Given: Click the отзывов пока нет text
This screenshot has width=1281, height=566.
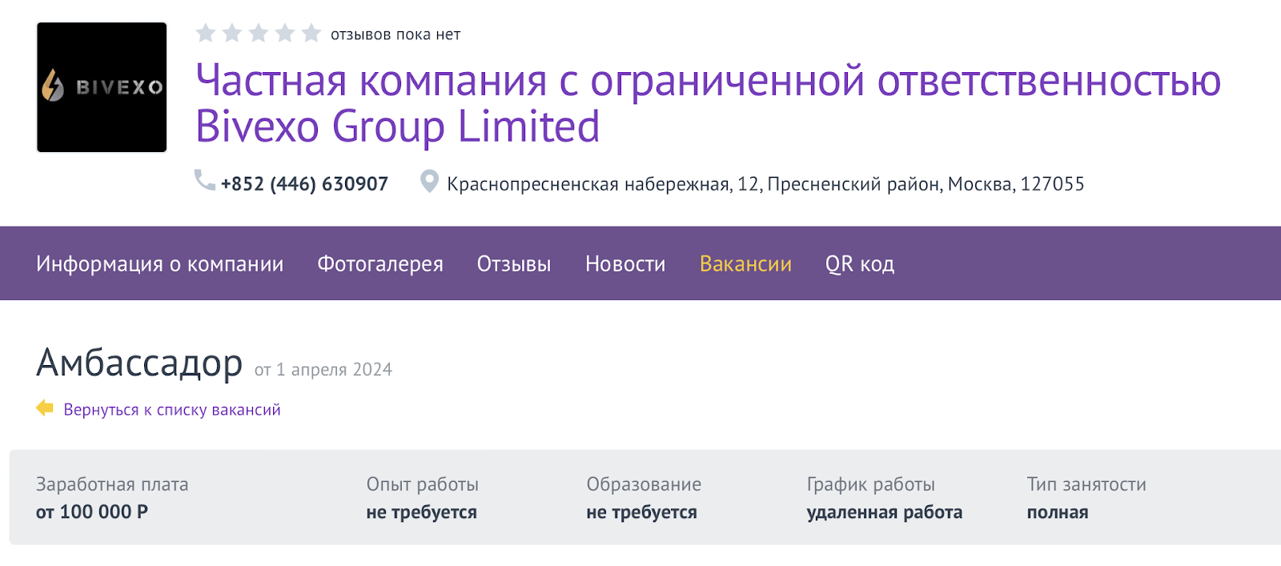Looking at the screenshot, I should (x=396, y=34).
